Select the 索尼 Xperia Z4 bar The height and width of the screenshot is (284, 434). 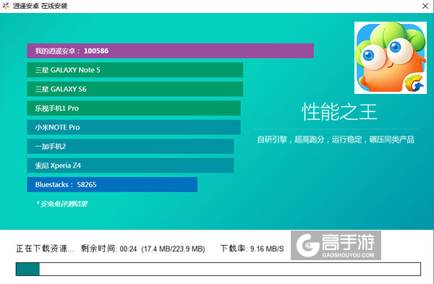tap(130, 165)
